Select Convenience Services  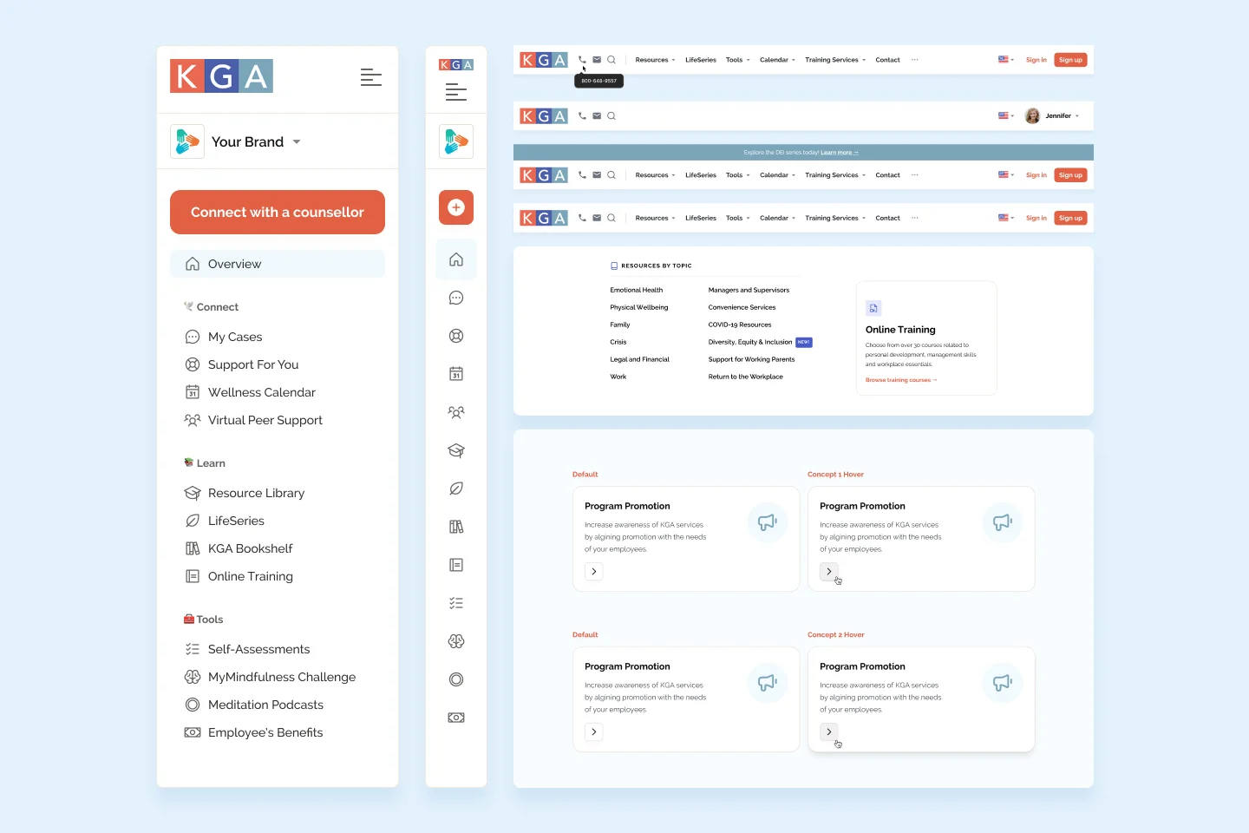coord(742,307)
